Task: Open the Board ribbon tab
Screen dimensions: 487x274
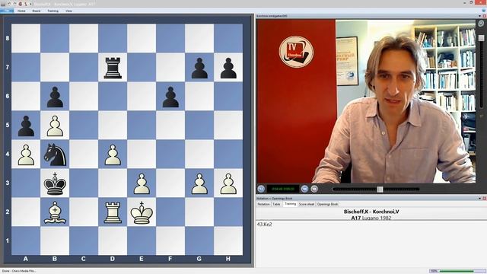Action: [x=37, y=11]
